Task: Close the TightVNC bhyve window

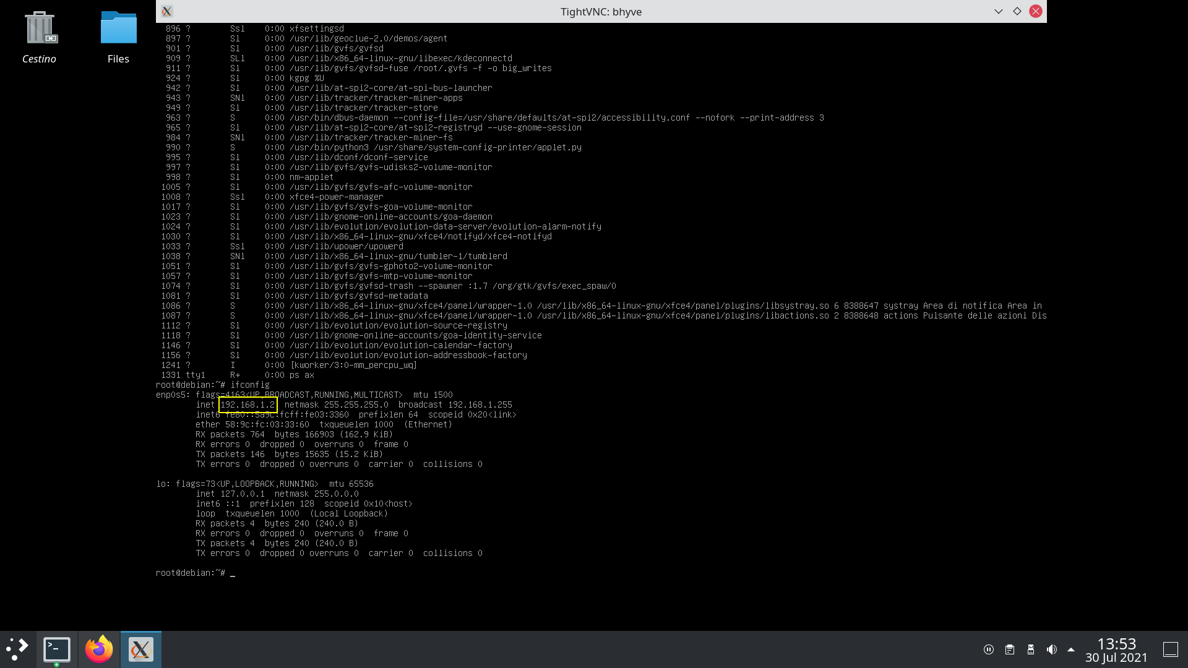Action: pos(1036,11)
